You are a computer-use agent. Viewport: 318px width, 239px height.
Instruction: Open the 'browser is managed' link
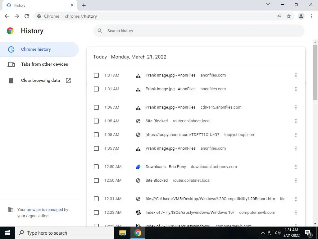(x=45, y=209)
